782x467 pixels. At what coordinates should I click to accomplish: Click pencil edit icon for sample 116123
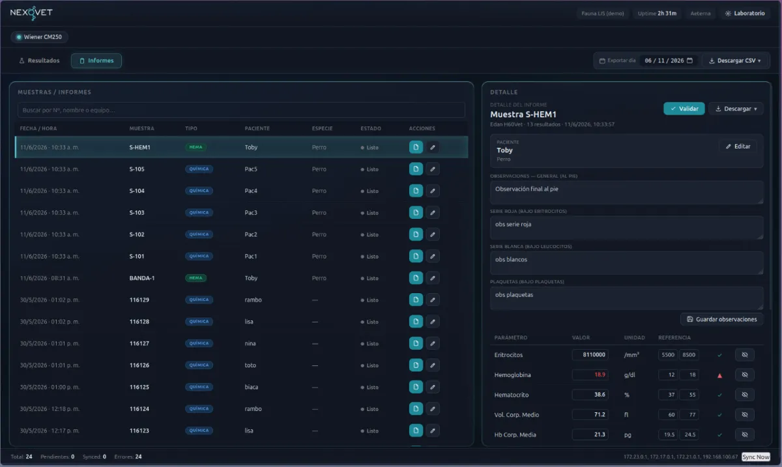tap(432, 431)
